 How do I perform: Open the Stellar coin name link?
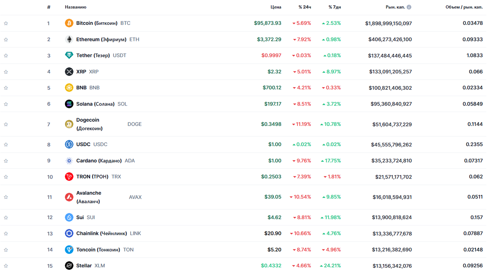coord(84,266)
